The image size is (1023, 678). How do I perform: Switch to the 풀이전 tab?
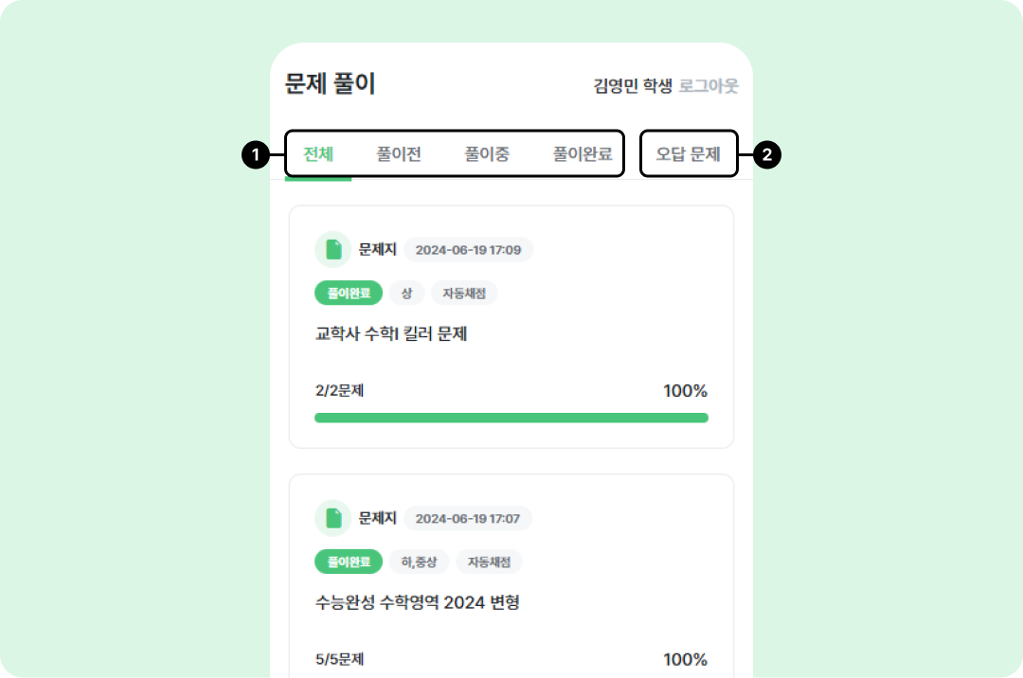click(399, 154)
